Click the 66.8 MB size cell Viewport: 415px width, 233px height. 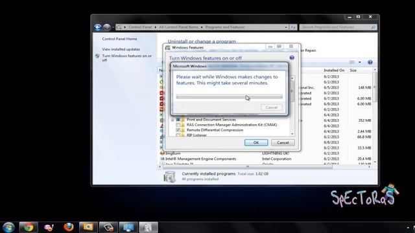[364, 137]
